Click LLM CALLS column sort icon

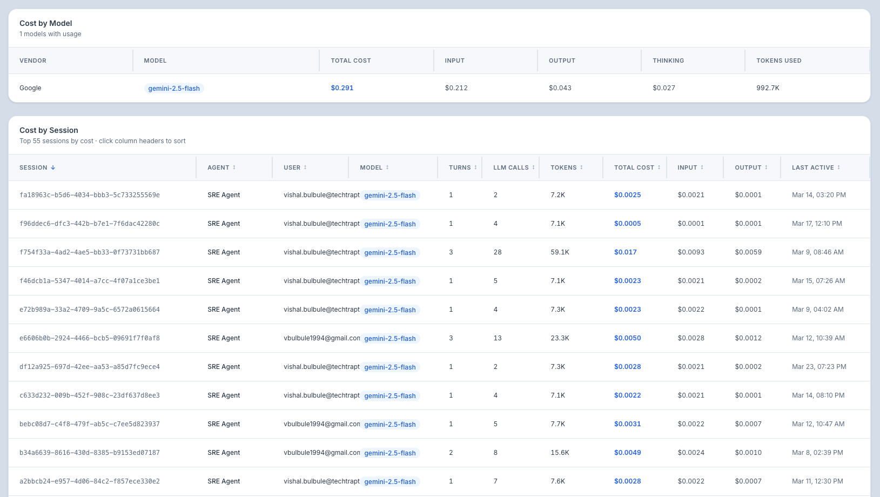[x=533, y=167]
